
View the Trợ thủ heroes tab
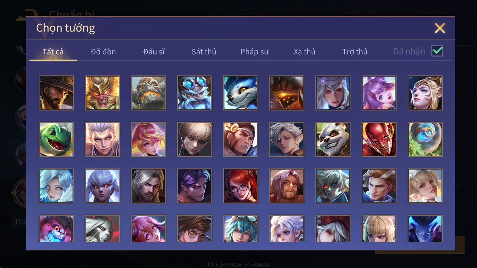click(355, 52)
